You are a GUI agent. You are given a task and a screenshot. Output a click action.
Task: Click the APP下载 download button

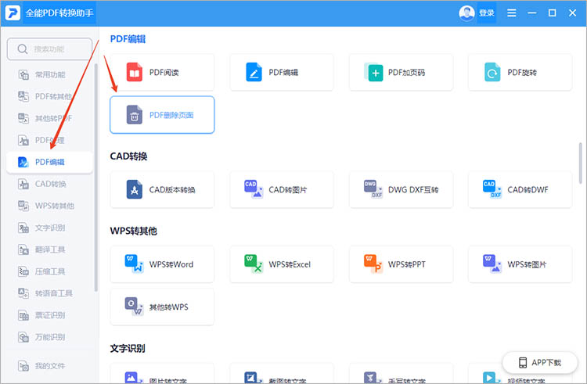coord(540,362)
